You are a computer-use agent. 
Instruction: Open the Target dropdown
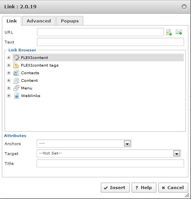pos(177,153)
